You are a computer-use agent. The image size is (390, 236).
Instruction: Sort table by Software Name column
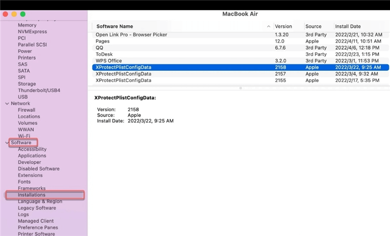(115, 26)
